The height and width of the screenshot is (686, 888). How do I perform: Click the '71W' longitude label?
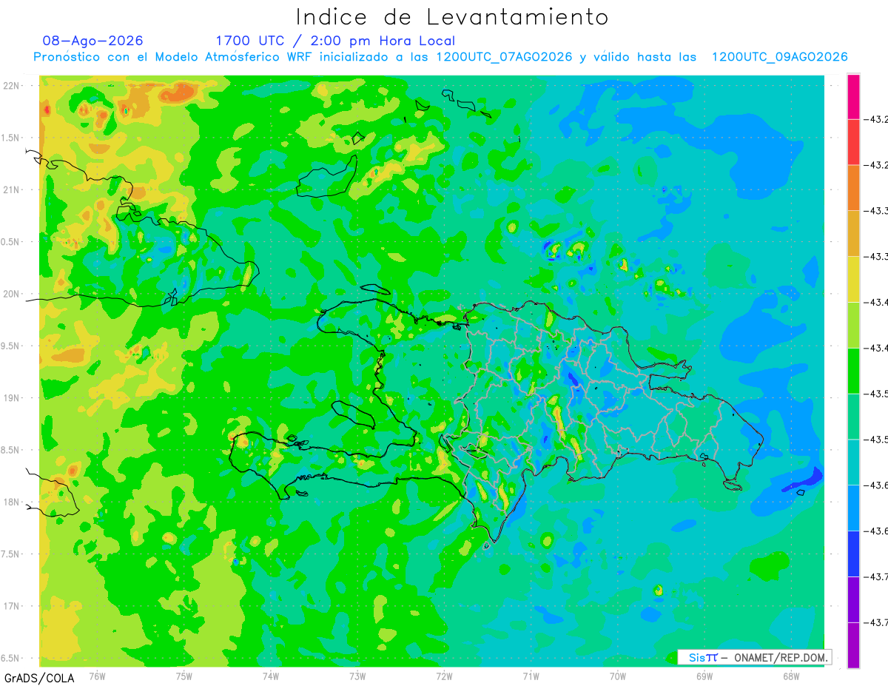531,676
